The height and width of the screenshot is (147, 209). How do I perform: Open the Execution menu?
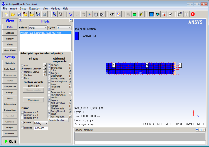pos(34,9)
